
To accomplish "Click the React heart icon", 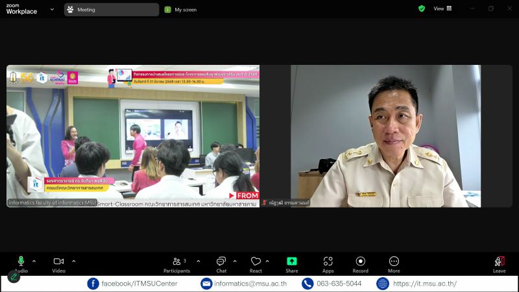I will tap(256, 262).
